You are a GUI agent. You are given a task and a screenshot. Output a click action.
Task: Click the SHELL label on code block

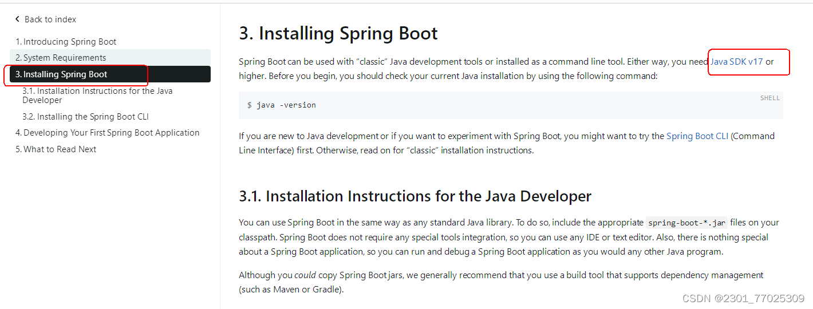pos(770,98)
